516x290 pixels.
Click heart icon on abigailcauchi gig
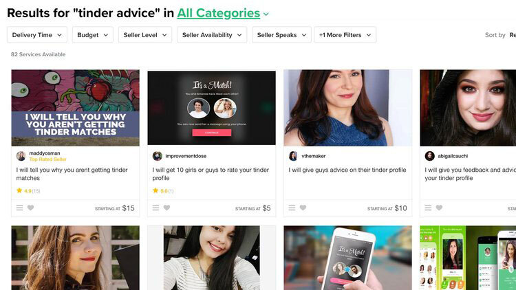(x=440, y=208)
